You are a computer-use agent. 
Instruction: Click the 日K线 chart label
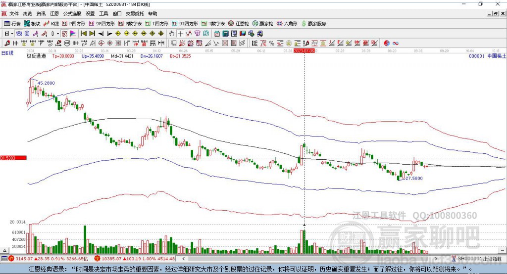point(7,53)
